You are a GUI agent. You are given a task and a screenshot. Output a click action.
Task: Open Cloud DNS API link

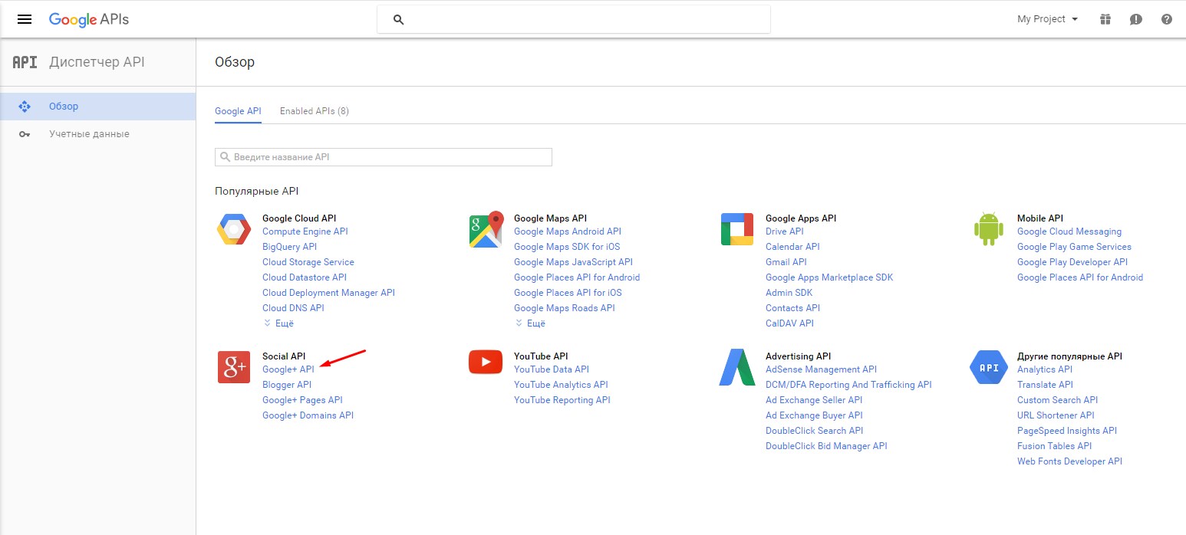pyautogui.click(x=293, y=308)
